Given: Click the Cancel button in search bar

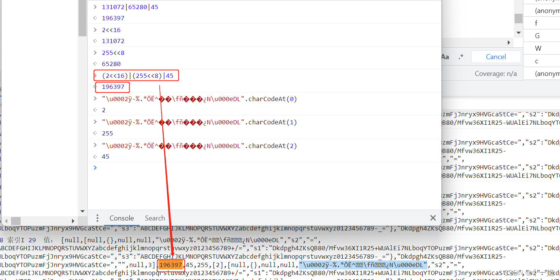Looking at the screenshot, I should pyautogui.click(x=496, y=57).
